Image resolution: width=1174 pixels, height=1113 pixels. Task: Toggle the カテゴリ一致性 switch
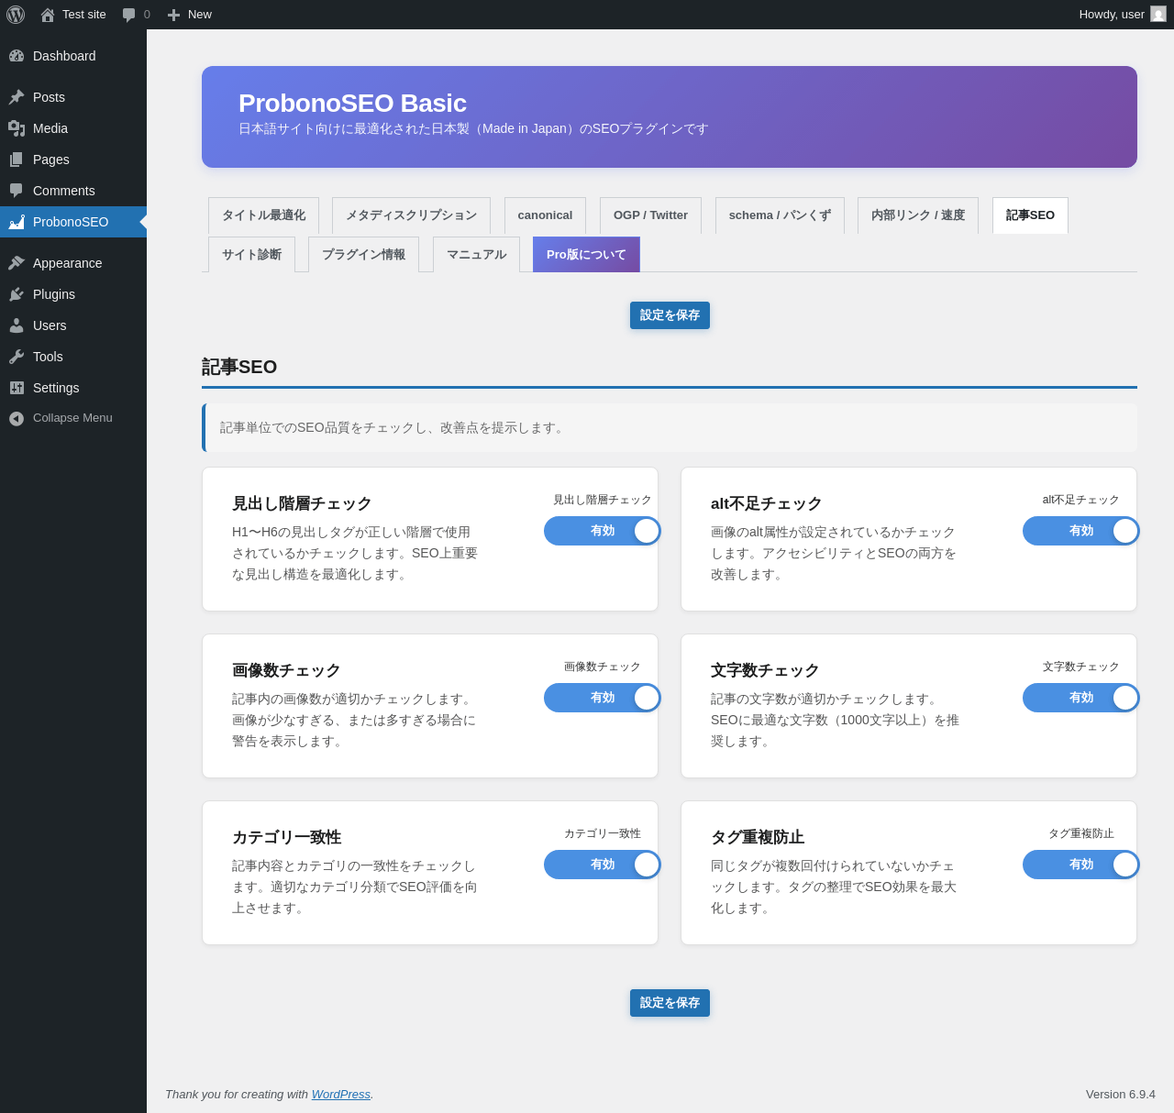tap(602, 865)
